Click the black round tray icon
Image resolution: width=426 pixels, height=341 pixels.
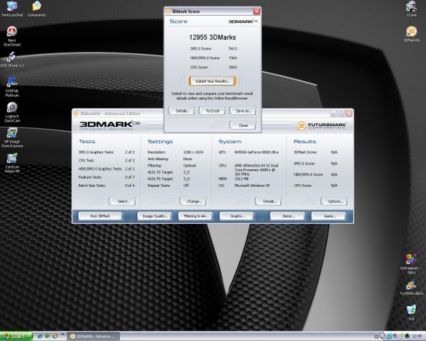pos(407,336)
